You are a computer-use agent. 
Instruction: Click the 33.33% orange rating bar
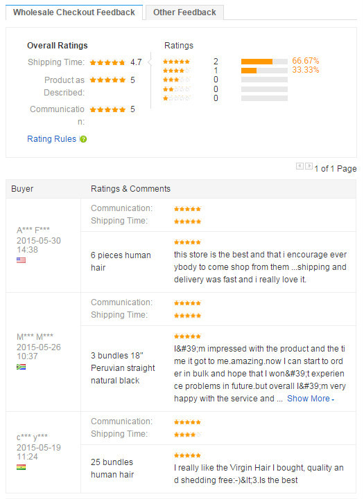click(x=249, y=71)
